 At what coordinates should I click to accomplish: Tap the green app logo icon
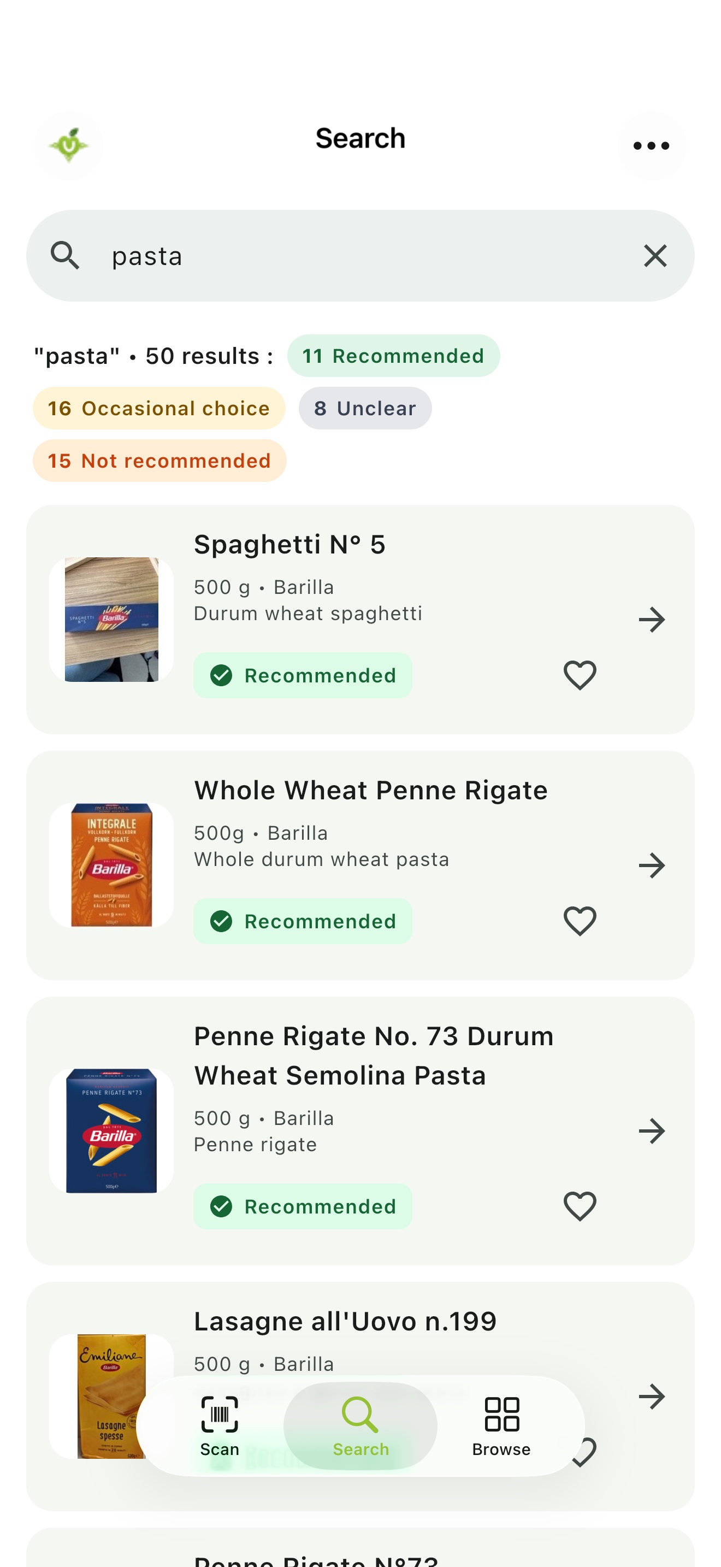coord(69,146)
